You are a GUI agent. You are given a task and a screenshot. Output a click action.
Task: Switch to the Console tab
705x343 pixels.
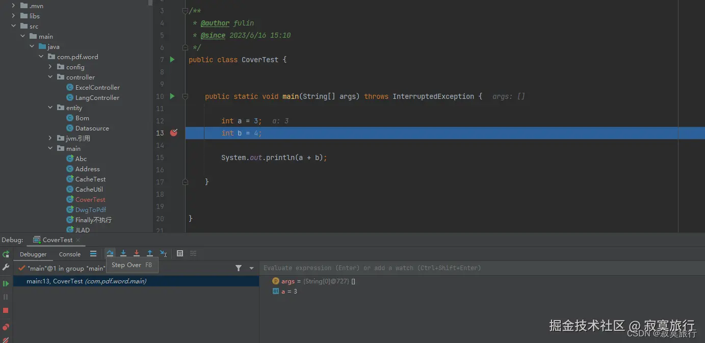coord(70,254)
